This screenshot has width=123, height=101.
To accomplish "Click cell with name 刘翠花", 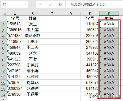I will pyautogui.click(x=32, y=83).
